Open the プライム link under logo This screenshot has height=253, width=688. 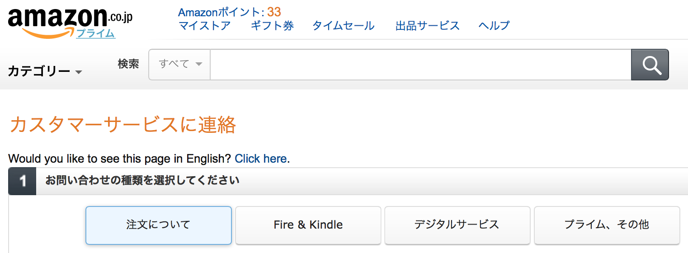coord(95,33)
